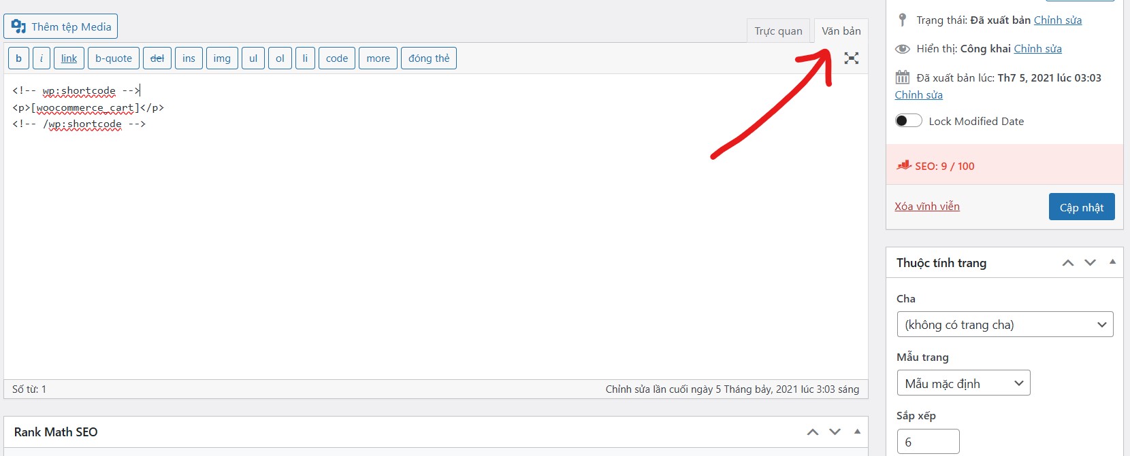Click the đóng thẻ button
Image resolution: width=1130 pixels, height=456 pixels.
[429, 58]
